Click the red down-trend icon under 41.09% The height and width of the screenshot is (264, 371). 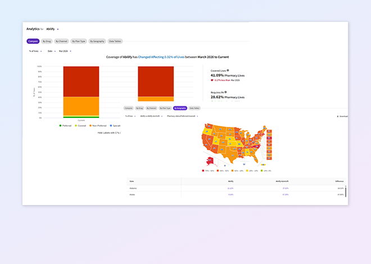click(212, 80)
